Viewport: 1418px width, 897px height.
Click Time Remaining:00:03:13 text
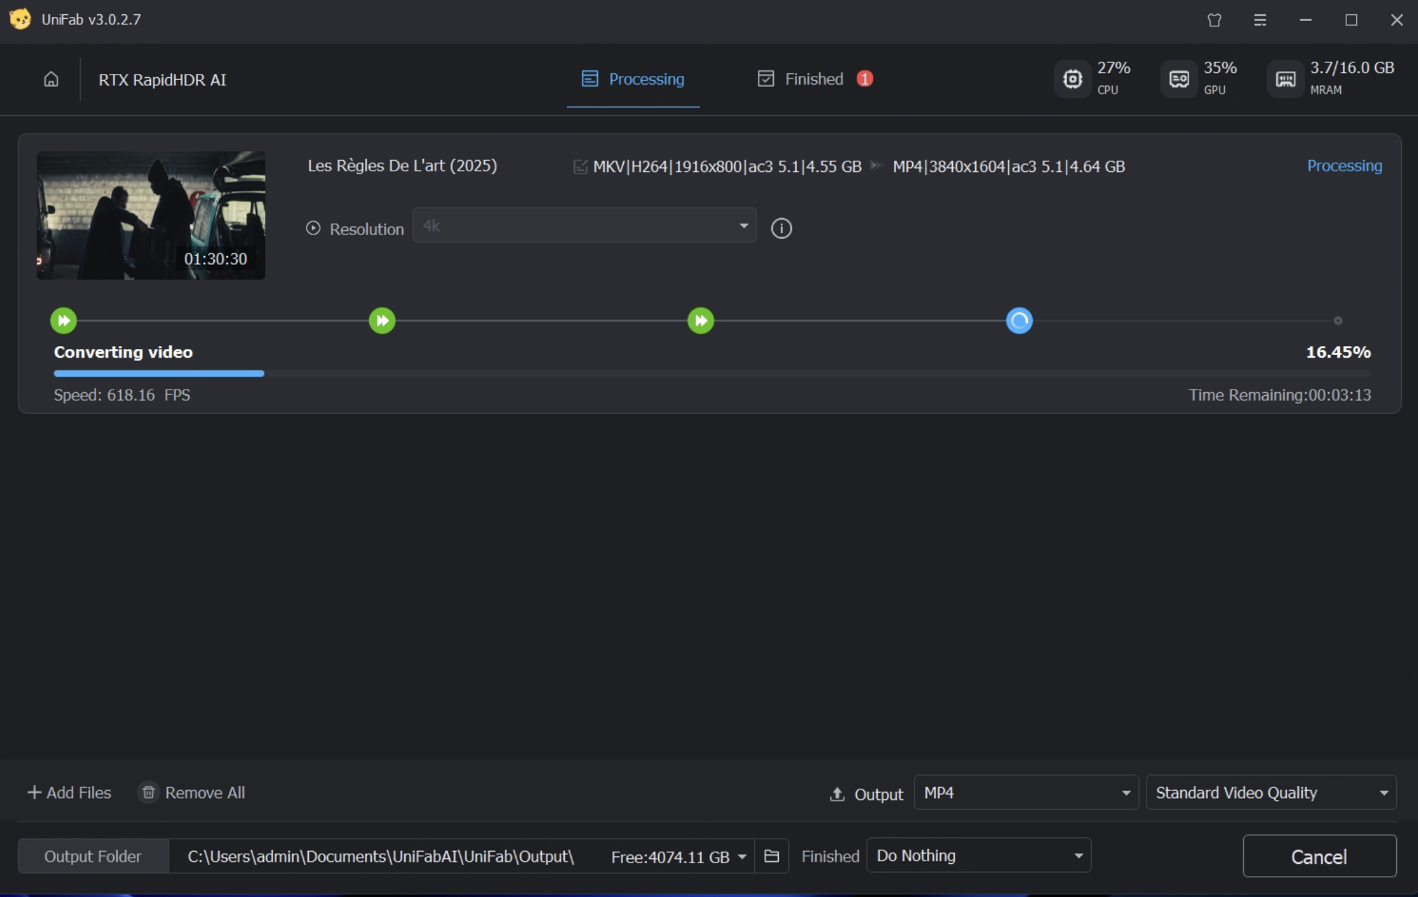(x=1280, y=395)
